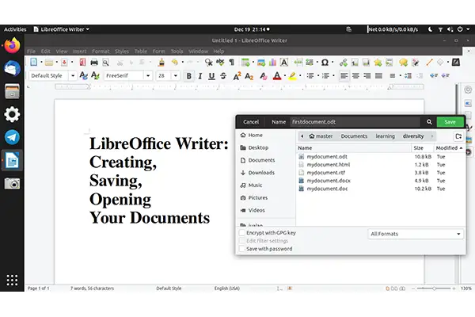Viewport: 475px width, 317px height.
Task: Open the Insert menu
Action: tap(79, 52)
